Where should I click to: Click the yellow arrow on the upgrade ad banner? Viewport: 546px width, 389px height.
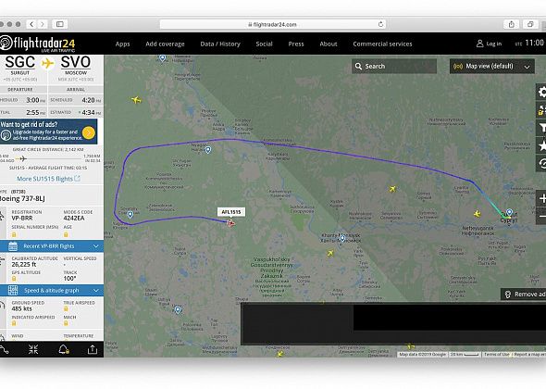pos(89,132)
